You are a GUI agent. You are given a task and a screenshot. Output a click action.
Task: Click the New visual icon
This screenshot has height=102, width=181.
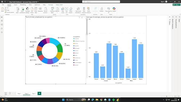point(63,10)
